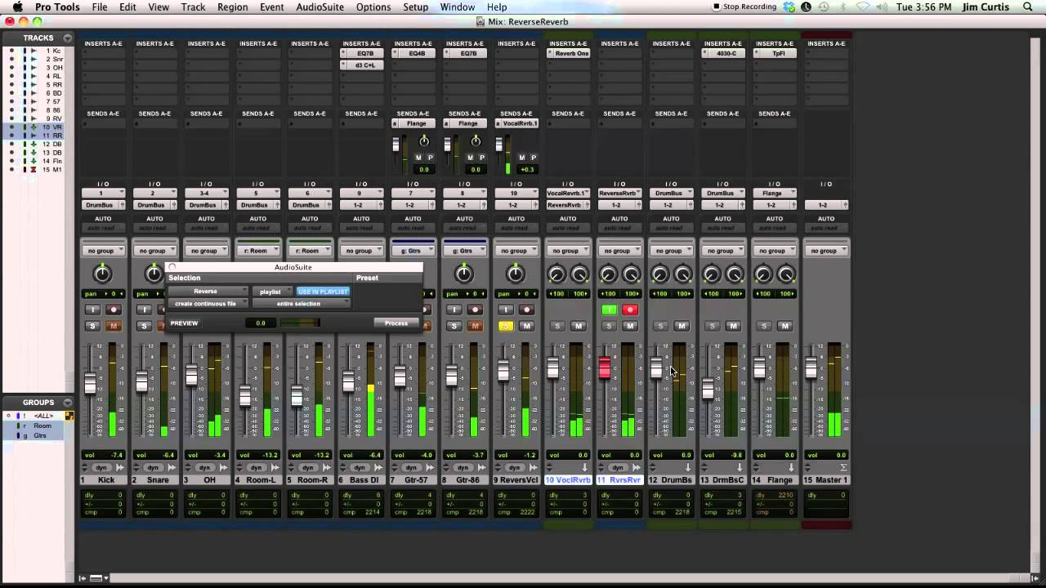This screenshot has height=588, width=1046.
Task: Click the Process button in AudioSuite window
Action: 396,323
